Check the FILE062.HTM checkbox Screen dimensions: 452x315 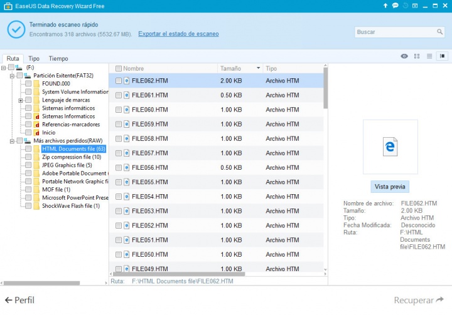coord(119,81)
